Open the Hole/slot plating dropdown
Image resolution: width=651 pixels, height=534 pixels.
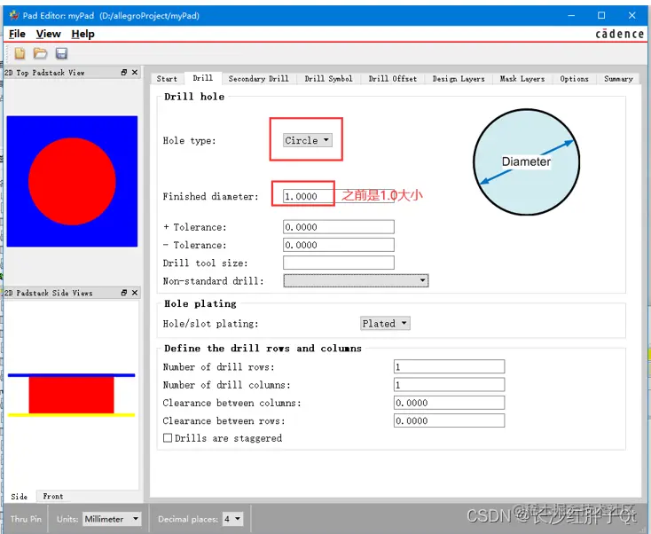pos(385,324)
